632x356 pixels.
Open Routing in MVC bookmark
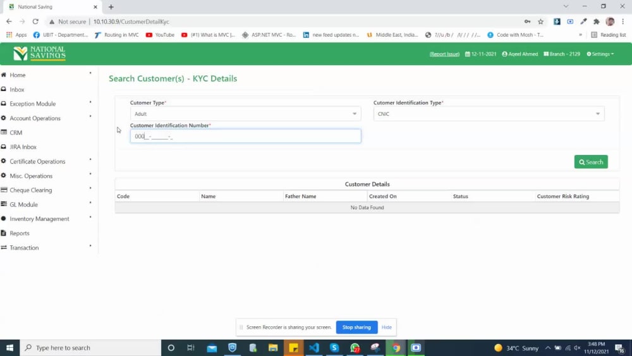click(116, 35)
